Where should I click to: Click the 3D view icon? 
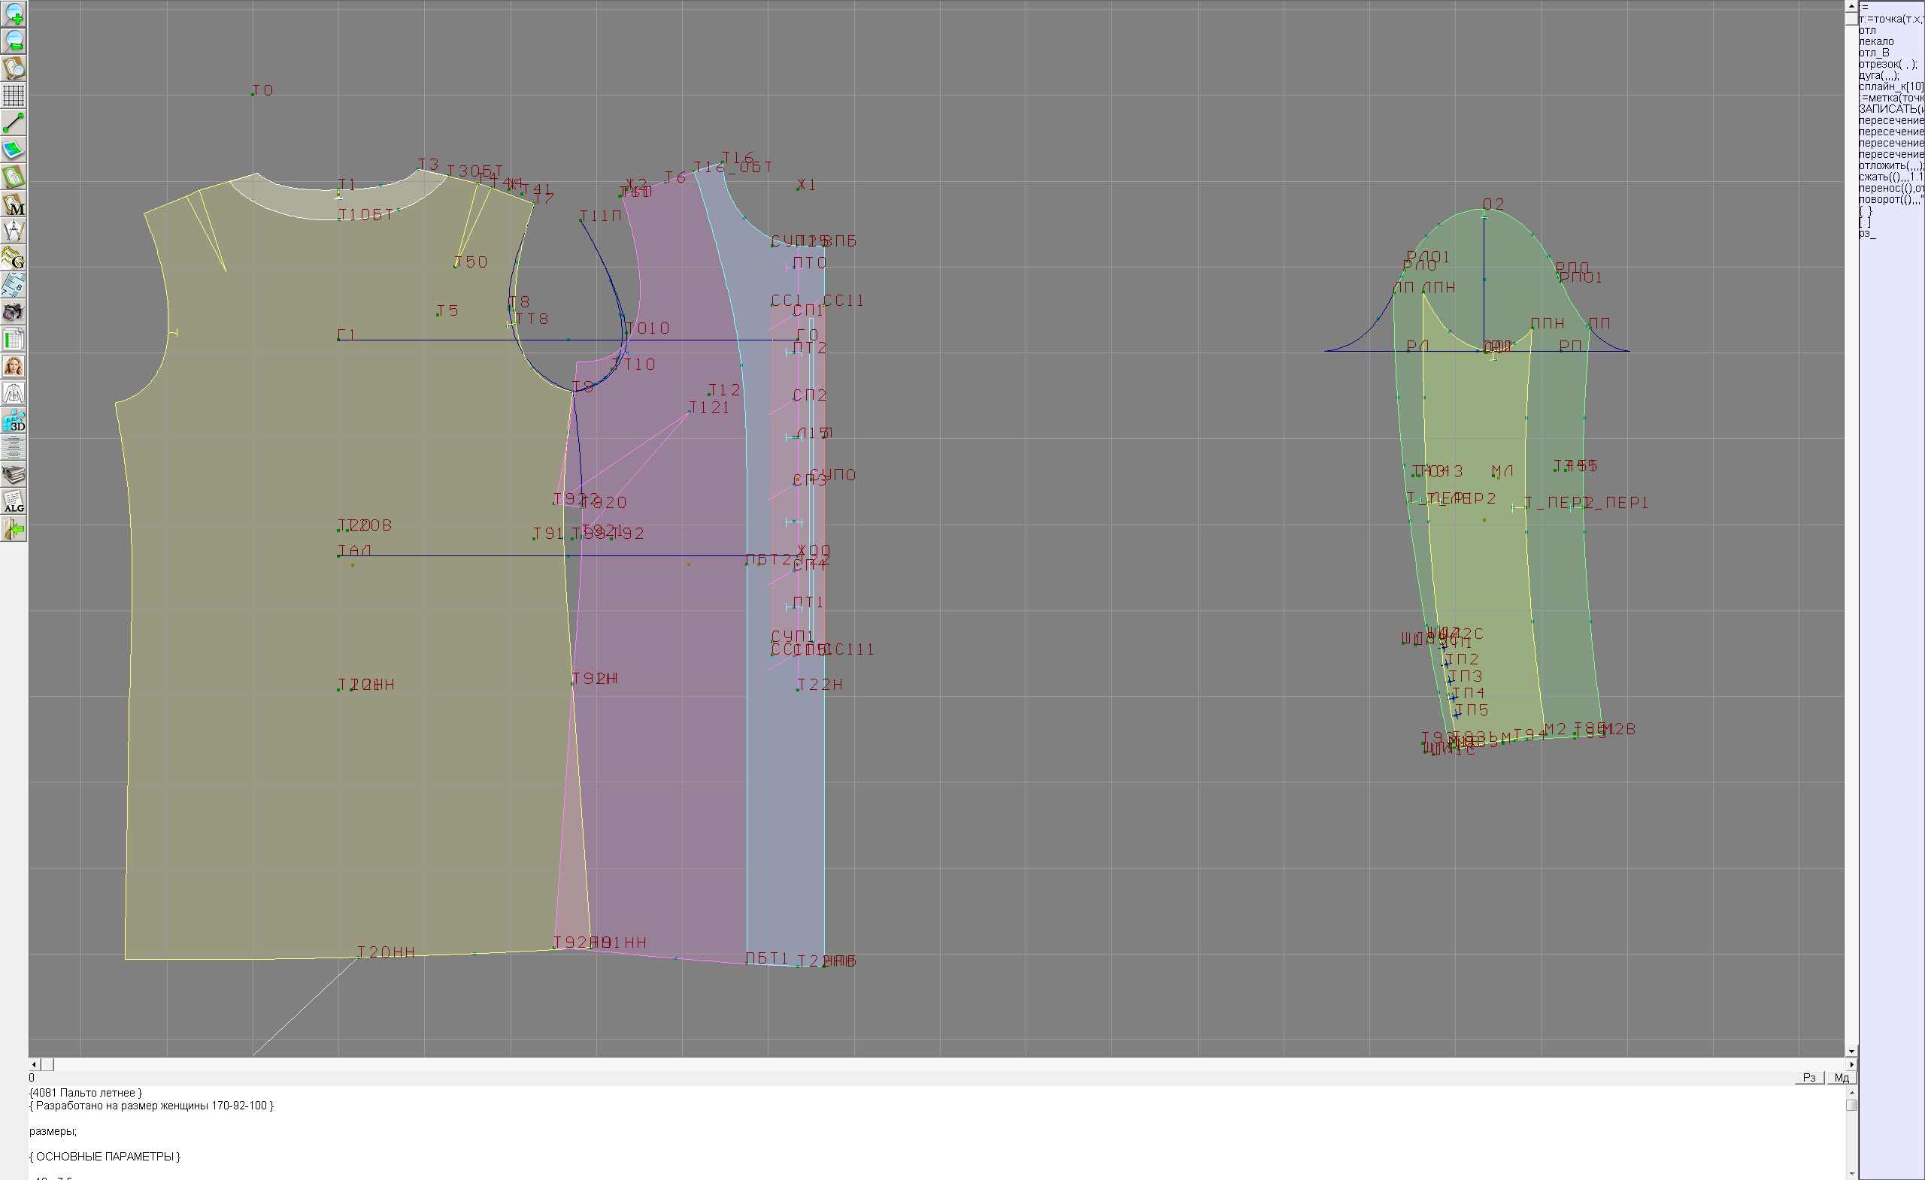14,421
